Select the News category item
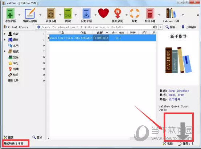Viewport: 201px width, 149px height. (x=13, y=69)
